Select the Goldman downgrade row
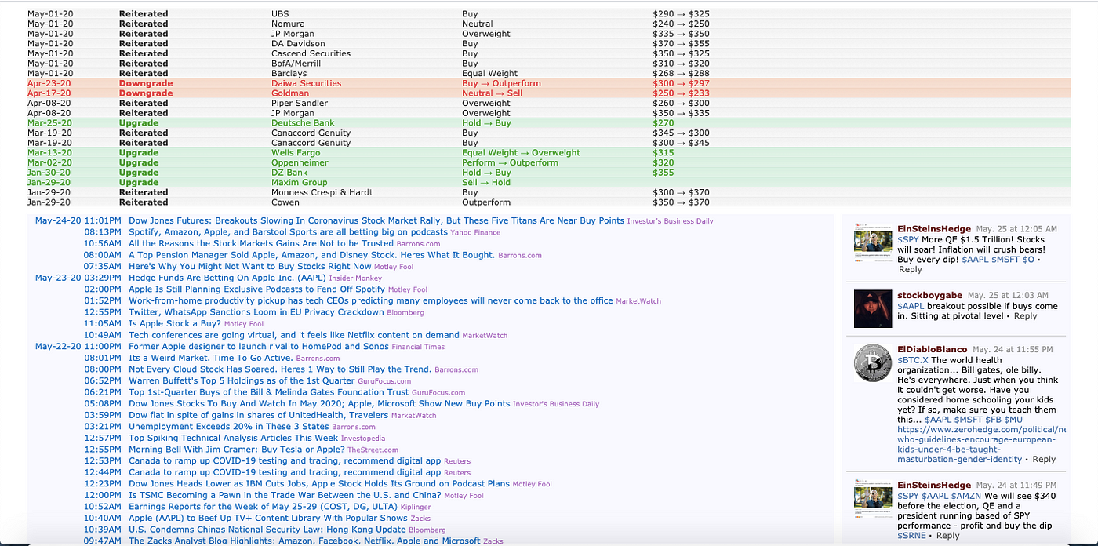1098x546 pixels. point(549,93)
